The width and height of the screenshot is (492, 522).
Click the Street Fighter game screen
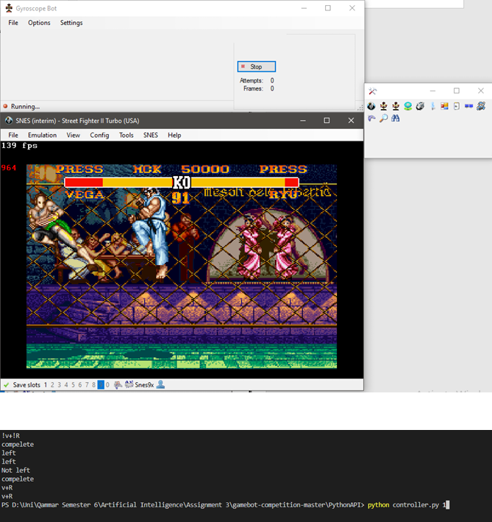[x=182, y=267]
